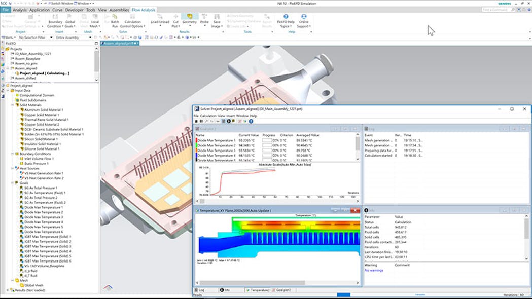The height and width of the screenshot is (299, 532).
Task: Click the red swatch for Diode Max Temperature 1
Action: [x=196, y=140]
